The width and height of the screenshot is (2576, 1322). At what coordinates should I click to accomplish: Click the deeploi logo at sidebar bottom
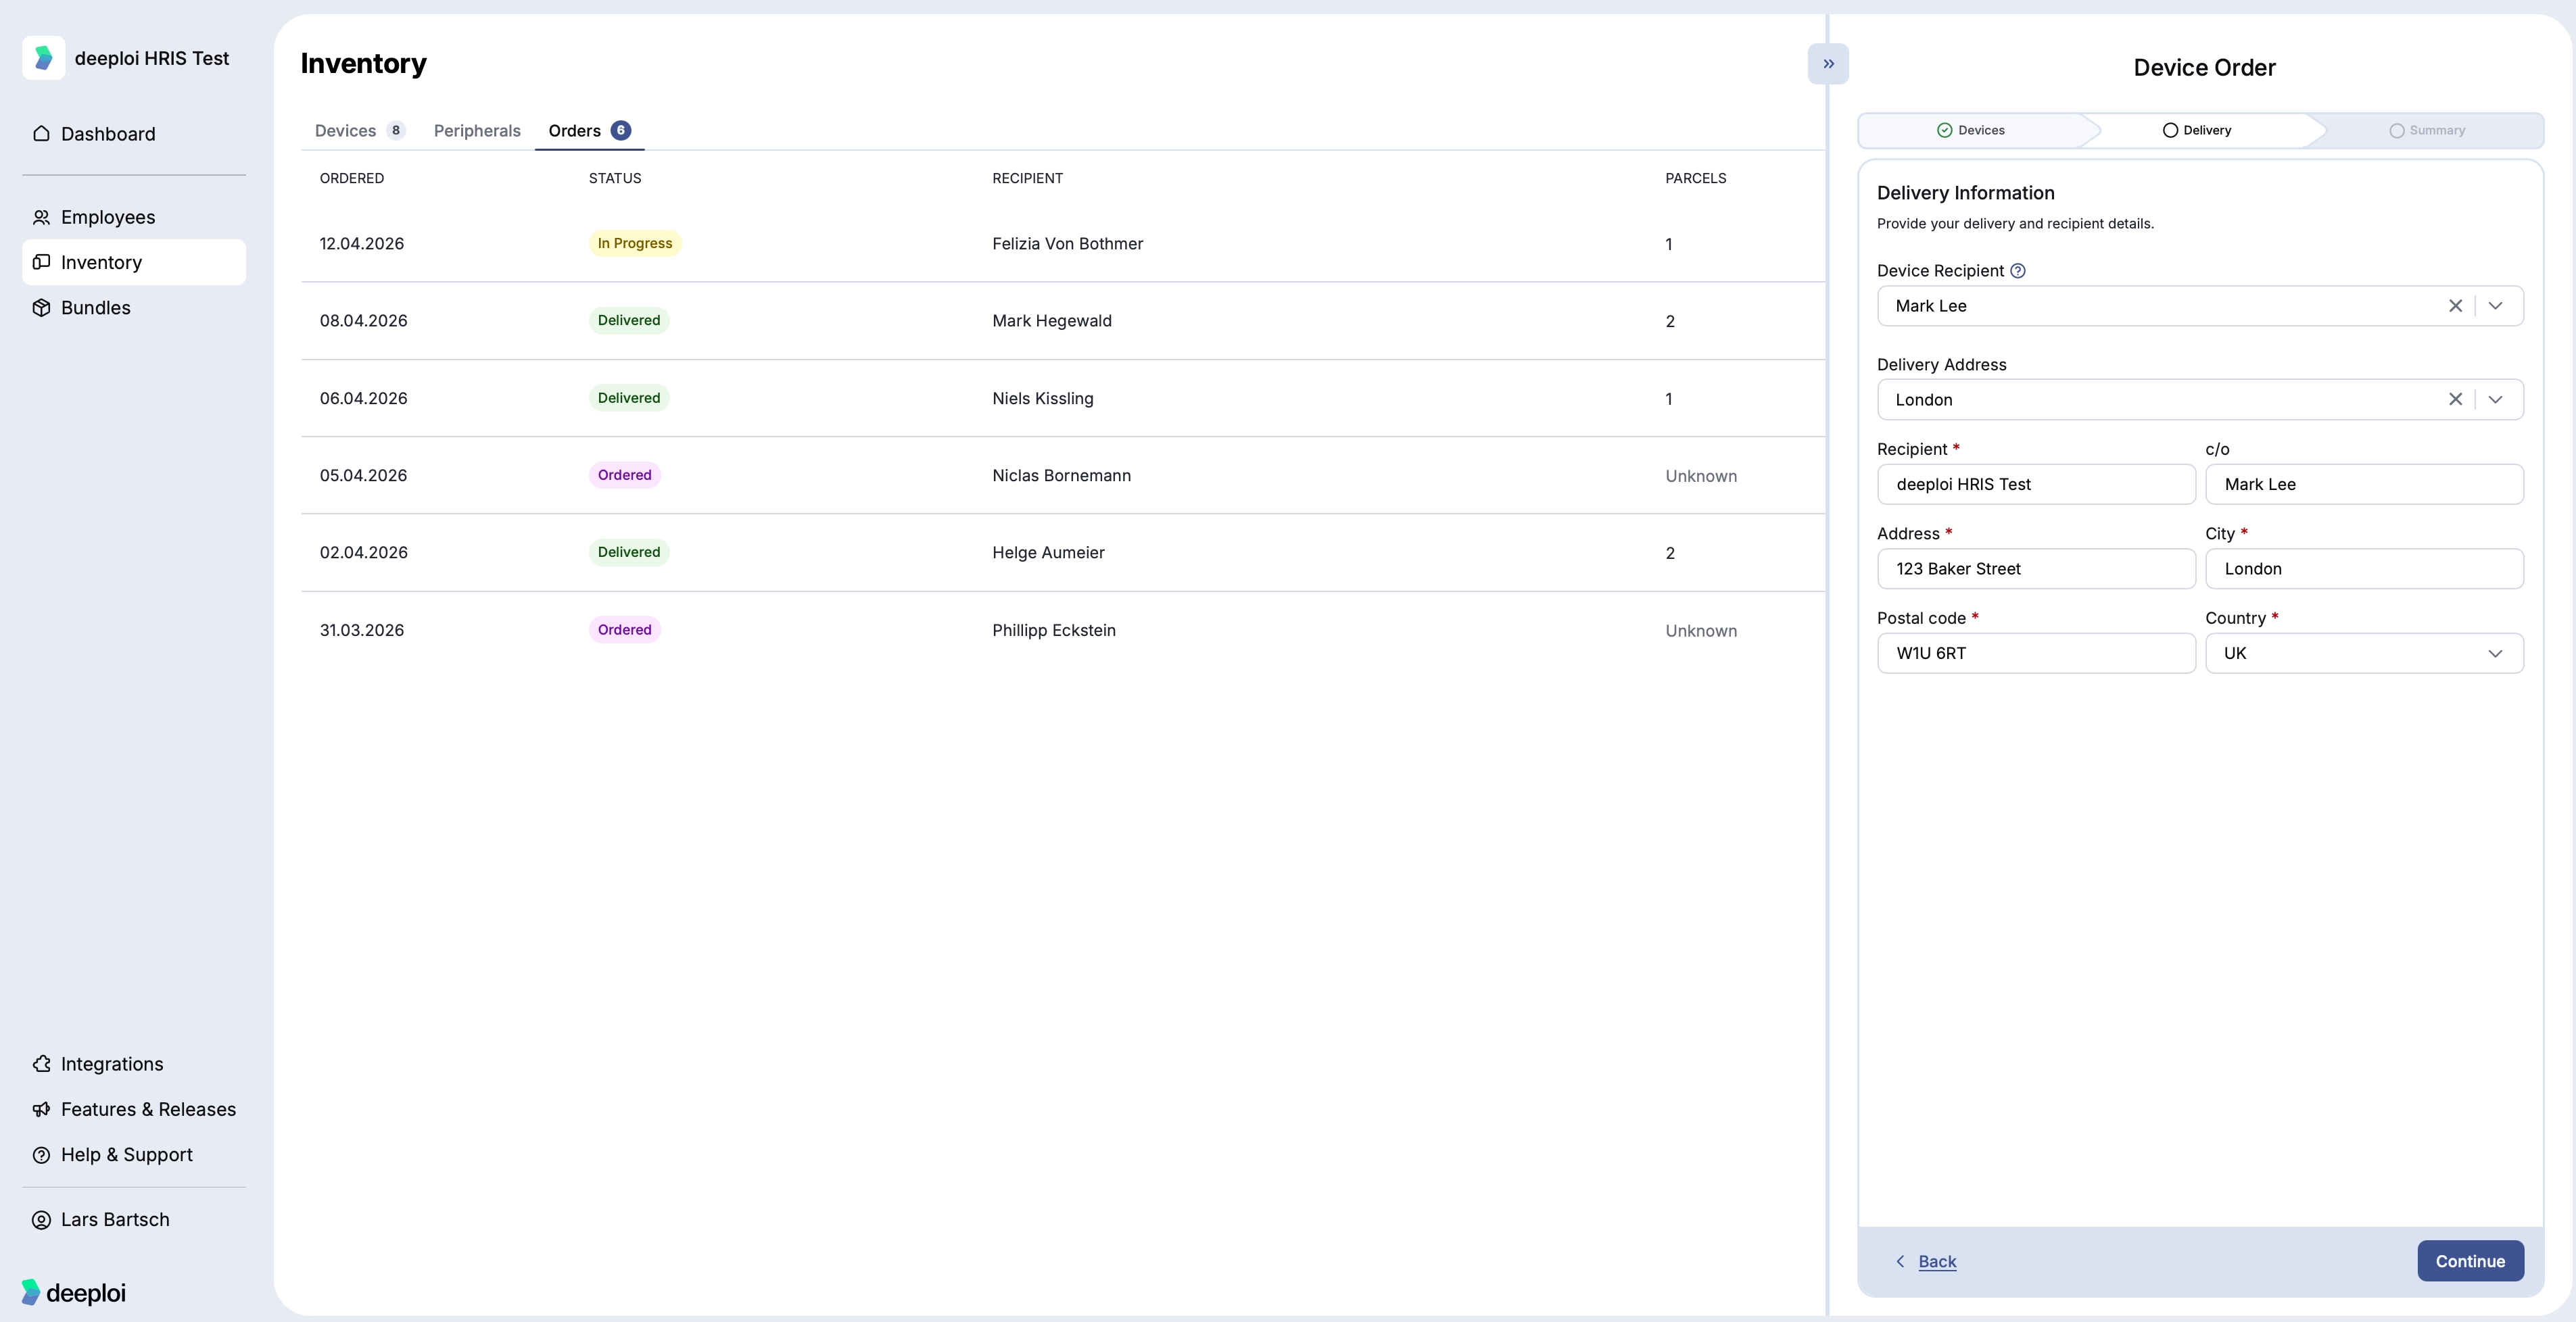(74, 1292)
